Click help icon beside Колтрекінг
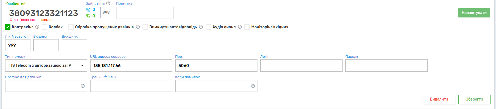This screenshot has width=496, height=109. 37,27
